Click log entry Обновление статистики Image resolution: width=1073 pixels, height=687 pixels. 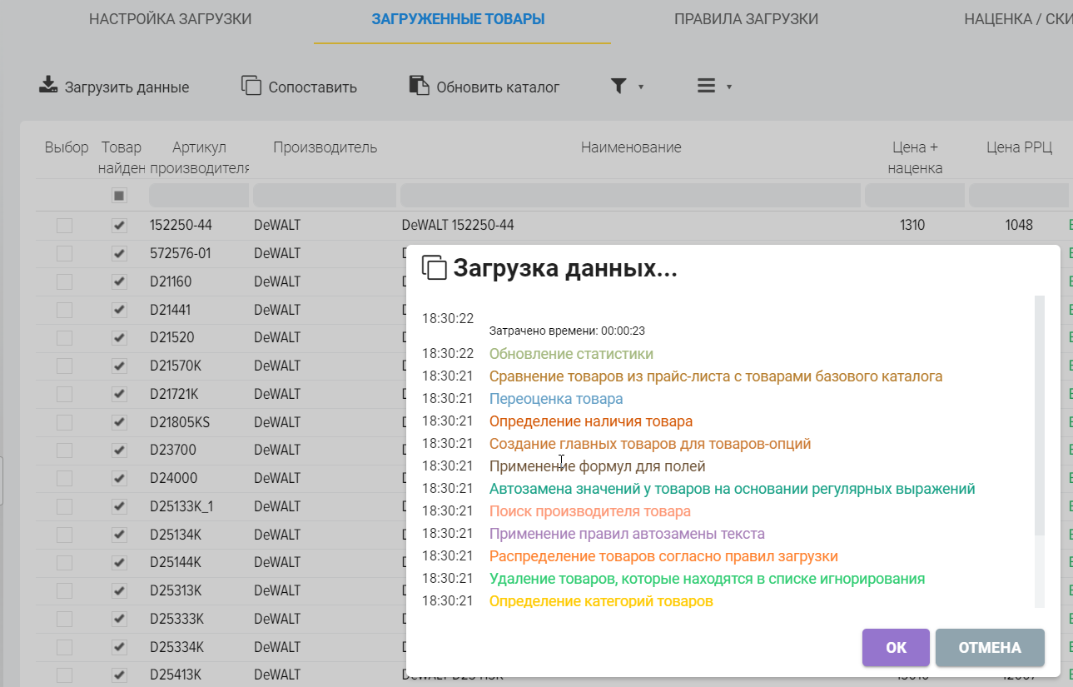click(x=571, y=354)
